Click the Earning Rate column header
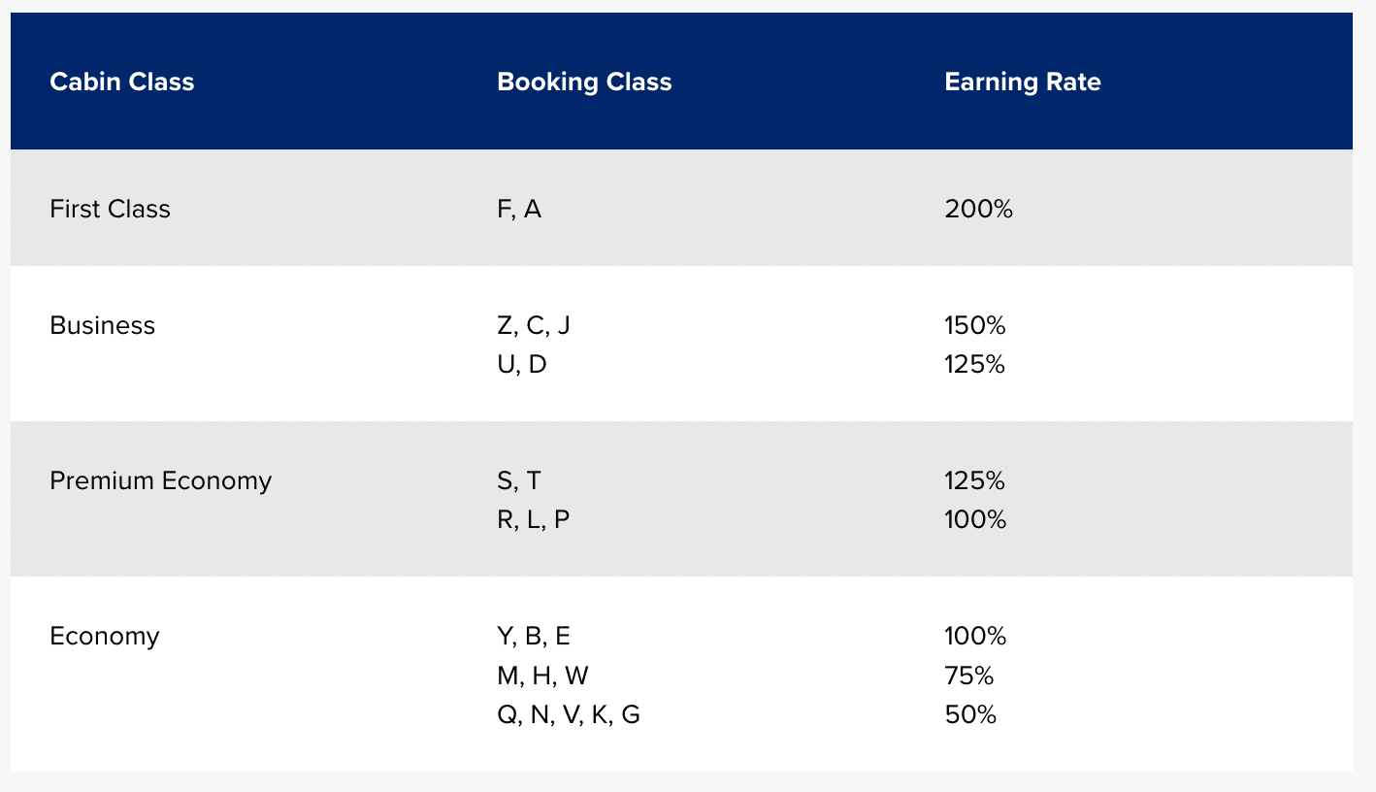This screenshot has height=792, width=1376. (1022, 82)
